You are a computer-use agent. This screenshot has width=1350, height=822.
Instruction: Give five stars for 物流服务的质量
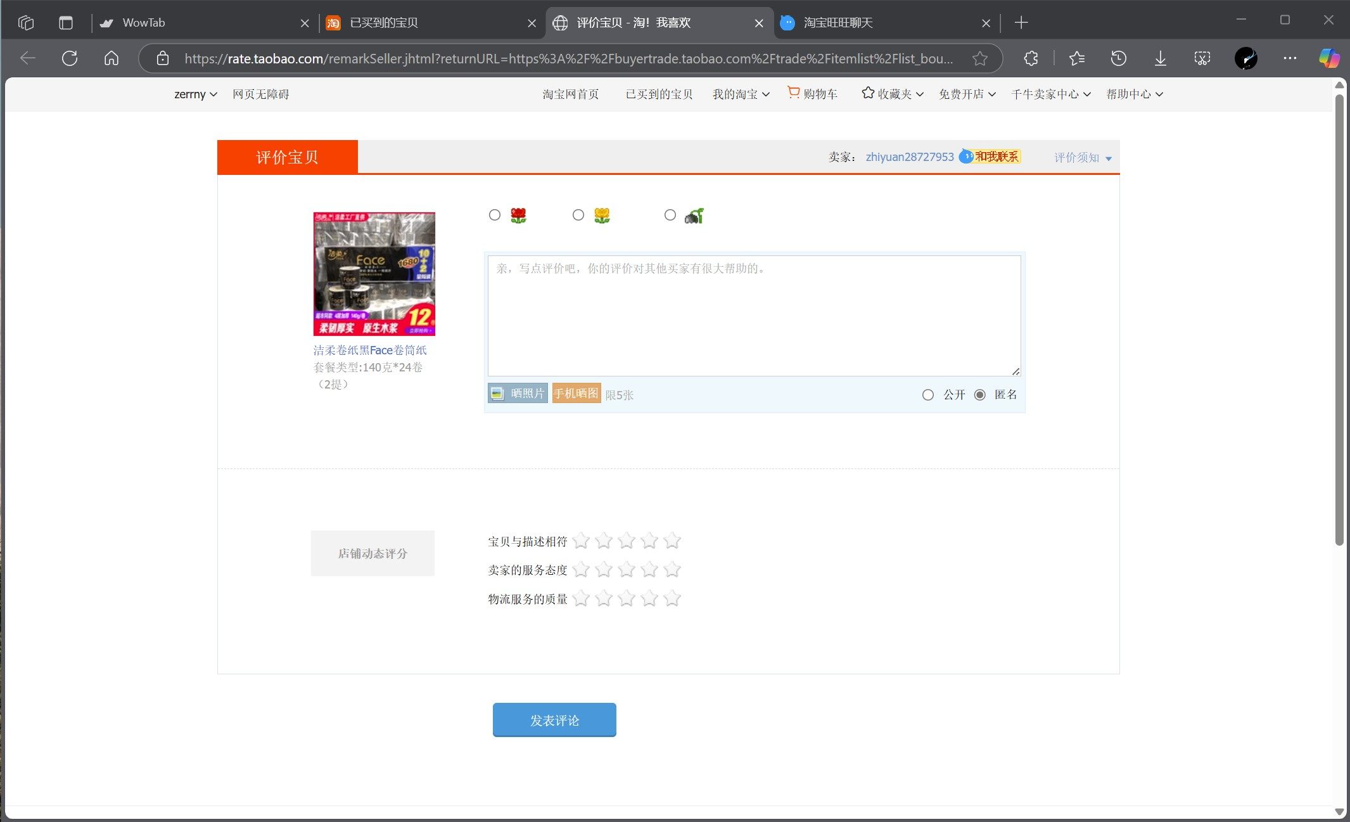click(672, 598)
